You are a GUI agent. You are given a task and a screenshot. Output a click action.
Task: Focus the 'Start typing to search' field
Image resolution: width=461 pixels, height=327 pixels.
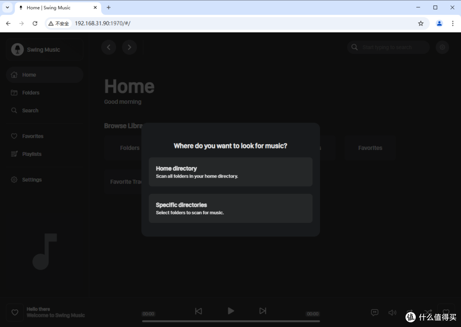tap(393, 47)
